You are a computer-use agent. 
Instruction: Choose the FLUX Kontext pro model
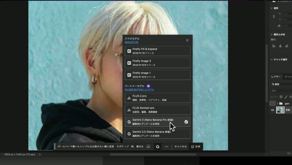click(158, 110)
